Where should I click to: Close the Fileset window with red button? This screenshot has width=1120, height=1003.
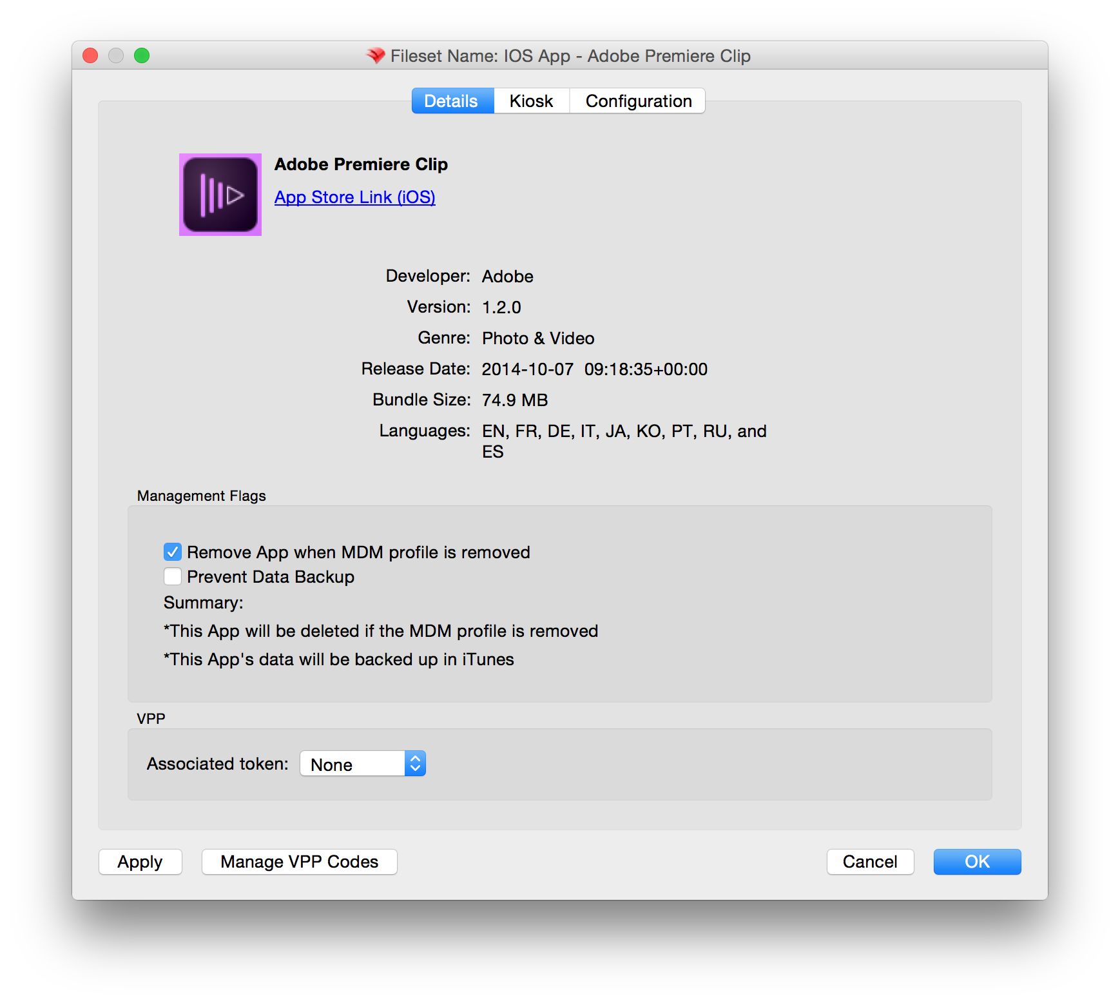pos(90,56)
